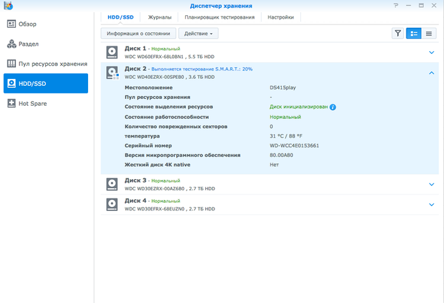The height and width of the screenshot is (303, 444).
Task: Click the Диск 3 Нормальный status
Action: click(166, 181)
